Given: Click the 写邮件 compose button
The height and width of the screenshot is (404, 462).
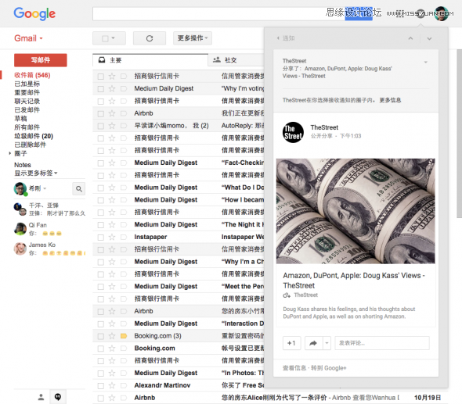Looking at the screenshot, I should point(41,60).
